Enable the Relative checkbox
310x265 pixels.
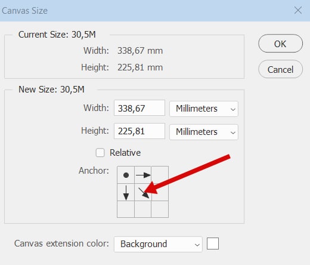pyautogui.click(x=100, y=153)
